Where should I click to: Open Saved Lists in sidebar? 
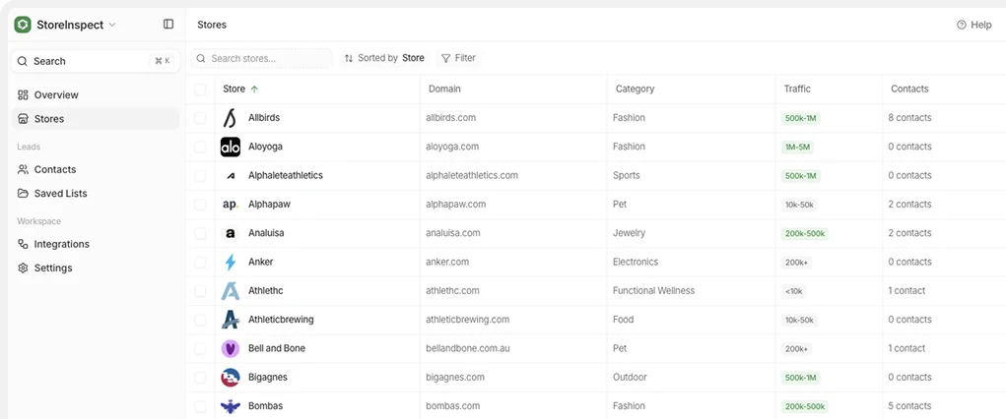pos(60,194)
